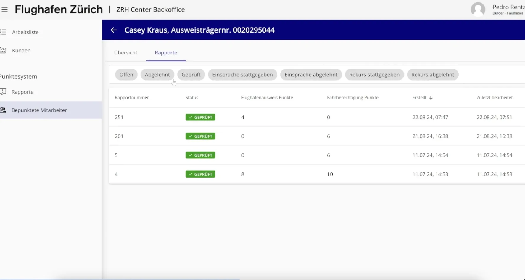525x280 pixels.
Task: Click created date 11.07.24, 14:53
Action: pos(430,174)
